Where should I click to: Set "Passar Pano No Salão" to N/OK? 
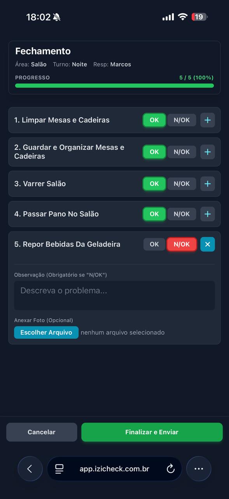click(182, 214)
